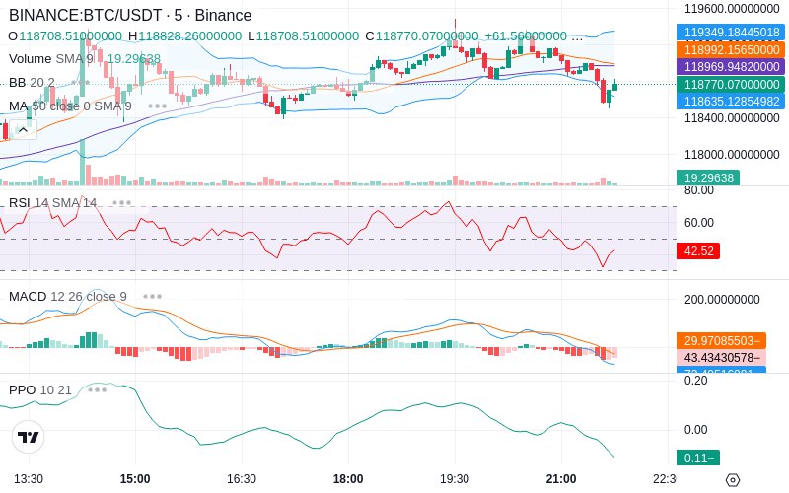789x493 pixels.
Task: Click the green 118770.07000000 last price label
Action: 731,84
